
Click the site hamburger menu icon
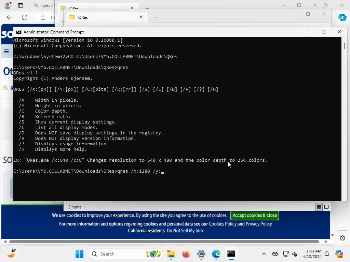(x=6, y=52)
